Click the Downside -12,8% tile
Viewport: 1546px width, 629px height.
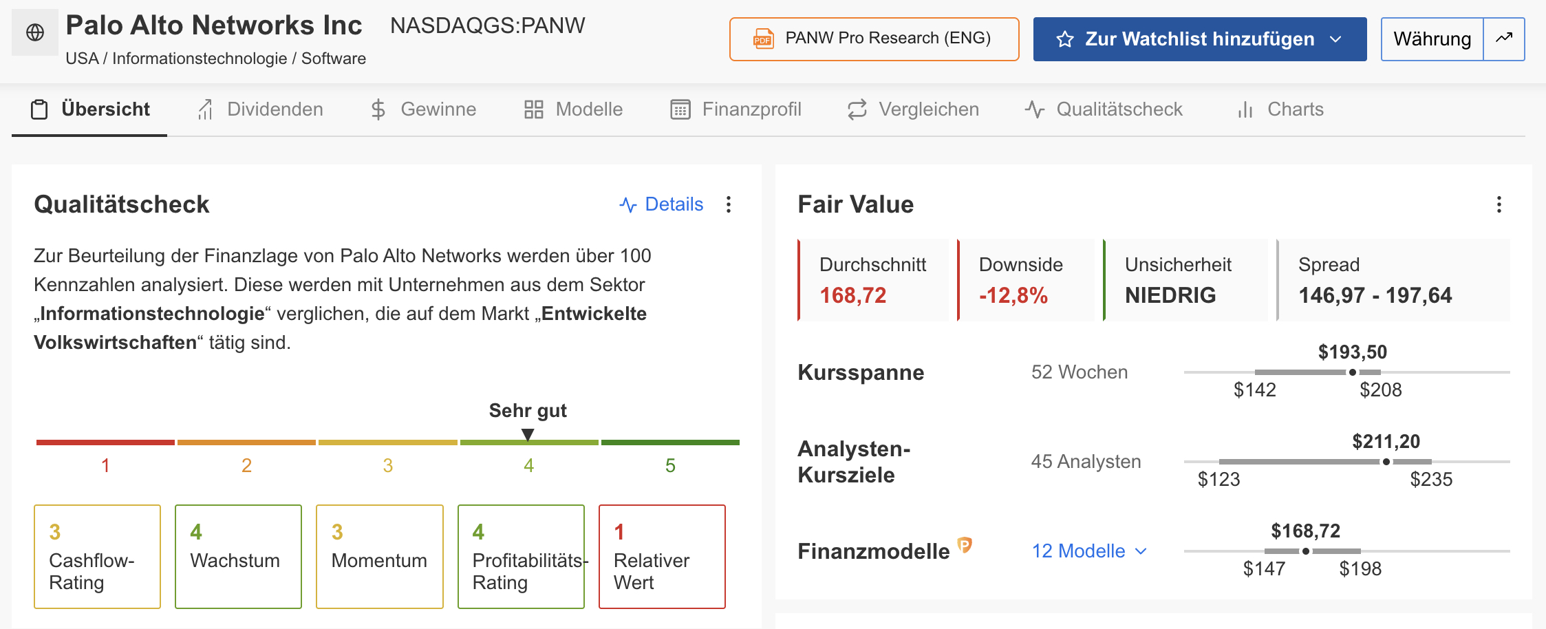(x=1026, y=280)
